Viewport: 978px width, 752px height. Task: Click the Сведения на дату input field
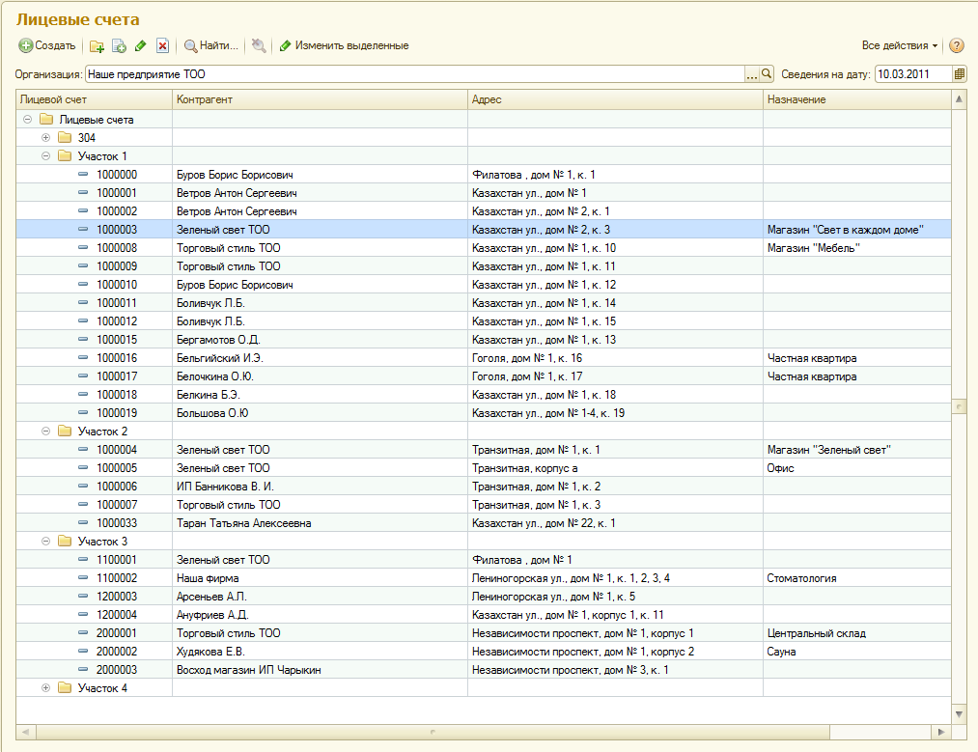pyautogui.click(x=912, y=73)
